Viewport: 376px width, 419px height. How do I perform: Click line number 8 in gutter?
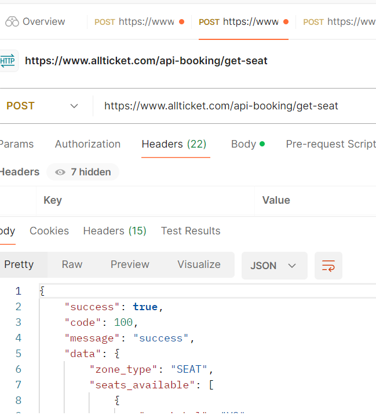(x=18, y=400)
